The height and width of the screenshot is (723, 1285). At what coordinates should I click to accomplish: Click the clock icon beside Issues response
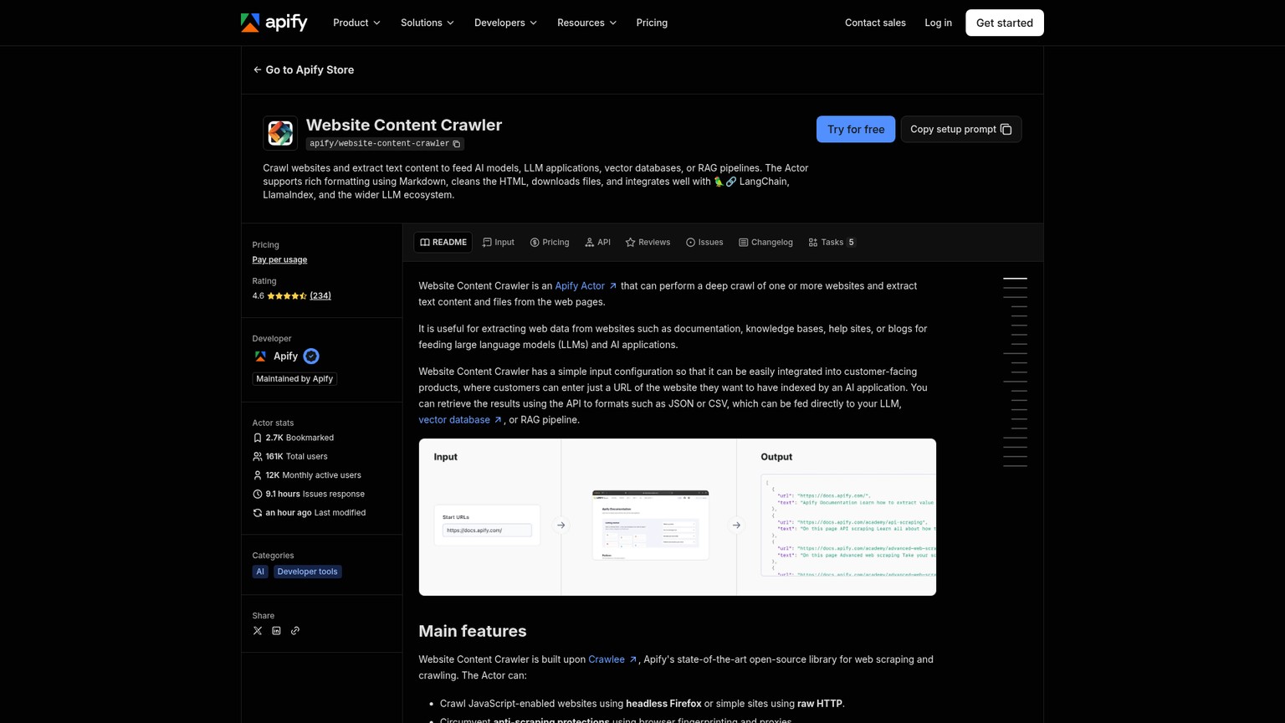[x=258, y=495]
